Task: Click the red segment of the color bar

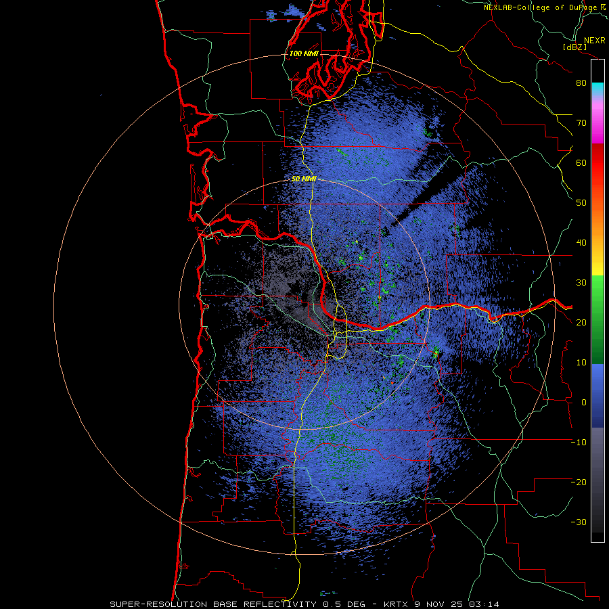Action: [597, 163]
